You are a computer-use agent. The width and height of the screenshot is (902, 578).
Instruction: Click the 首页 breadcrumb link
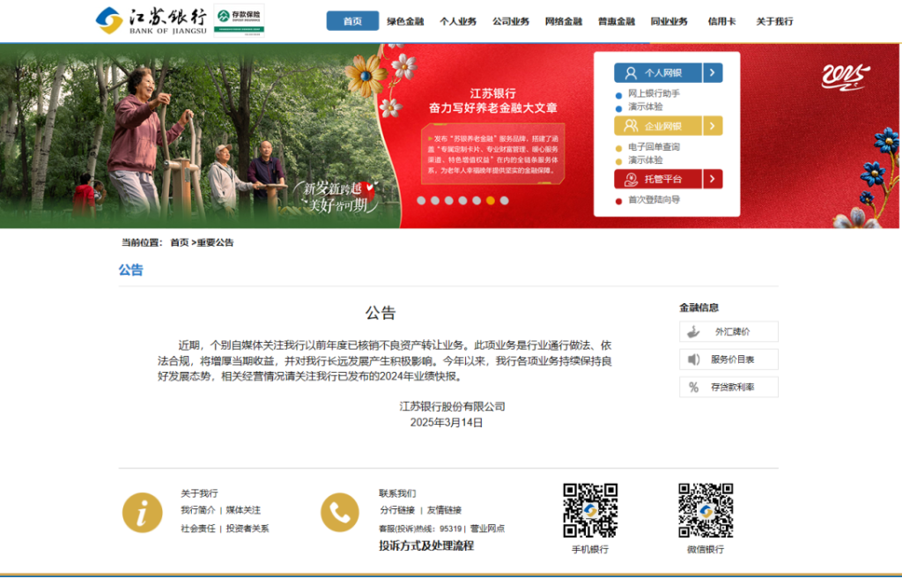pyautogui.click(x=180, y=242)
